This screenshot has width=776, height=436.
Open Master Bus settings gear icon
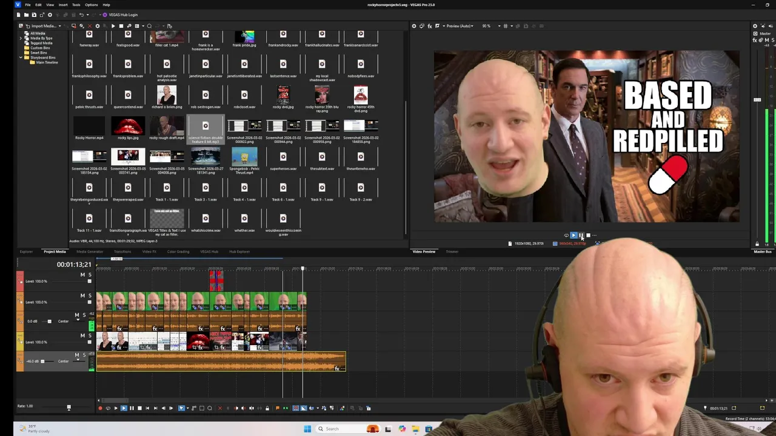(755, 26)
